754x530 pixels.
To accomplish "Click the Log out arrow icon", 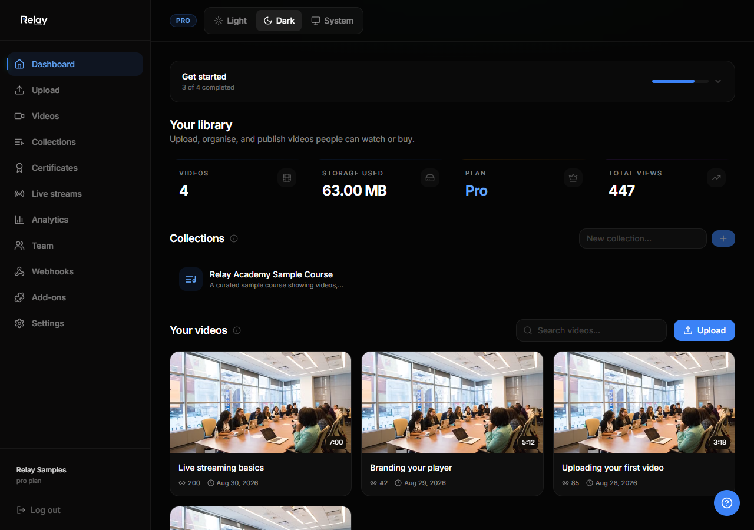I will (x=21, y=510).
